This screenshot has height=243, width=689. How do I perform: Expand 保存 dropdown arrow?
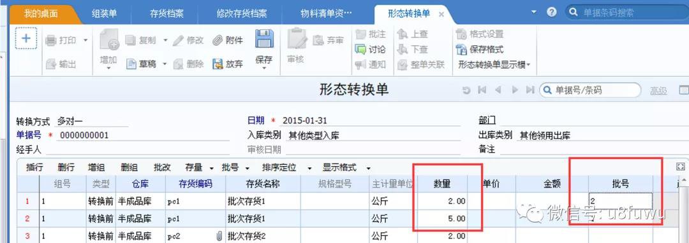tap(265, 68)
